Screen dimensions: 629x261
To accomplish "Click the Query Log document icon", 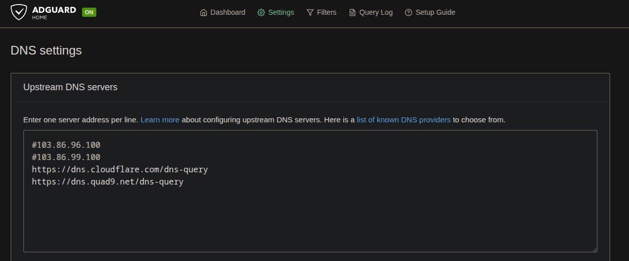I will pos(352,12).
